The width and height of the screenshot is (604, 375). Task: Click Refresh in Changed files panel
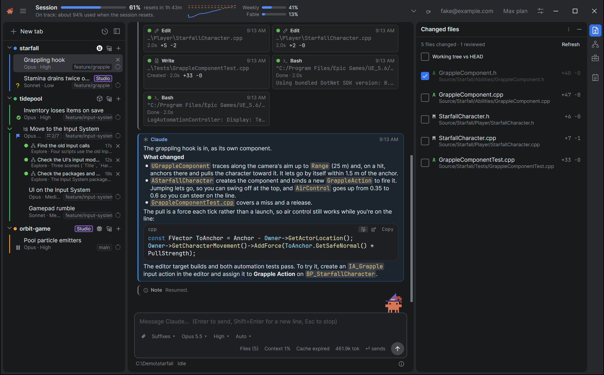pyautogui.click(x=571, y=44)
